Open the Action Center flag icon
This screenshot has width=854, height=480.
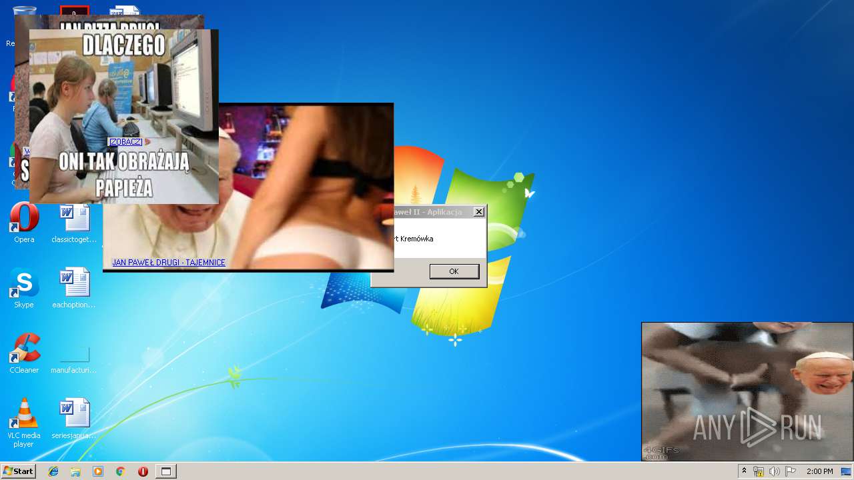pos(791,471)
